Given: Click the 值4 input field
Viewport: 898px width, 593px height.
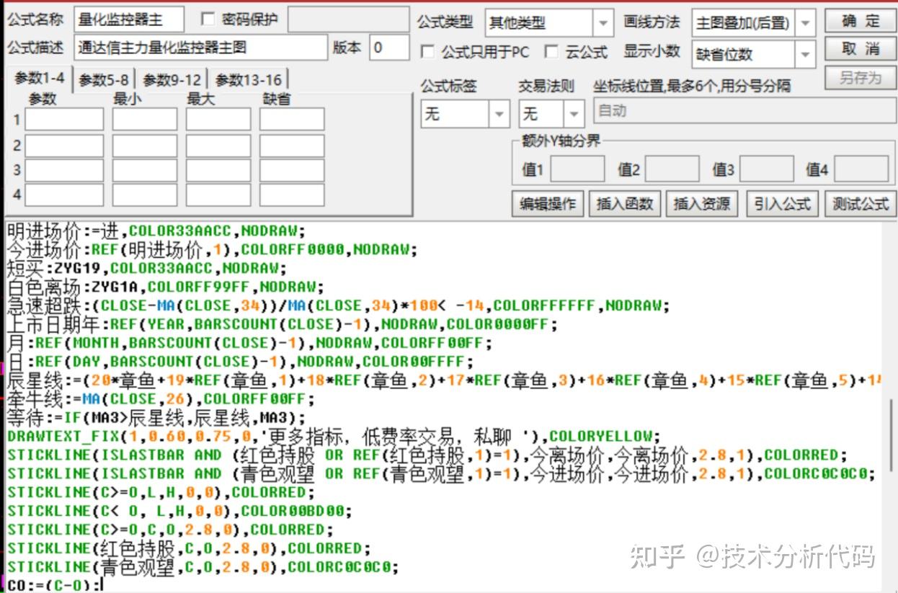Looking at the screenshot, I should point(861,169).
